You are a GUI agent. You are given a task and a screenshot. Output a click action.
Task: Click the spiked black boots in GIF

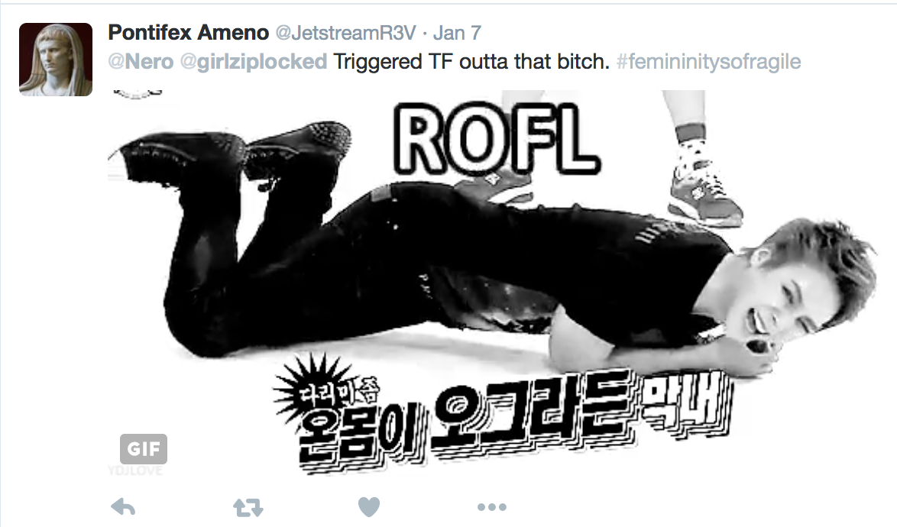coord(235,151)
